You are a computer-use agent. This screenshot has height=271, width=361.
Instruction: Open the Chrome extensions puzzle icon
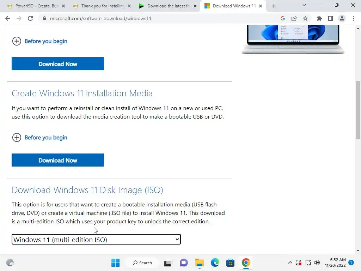click(x=319, y=18)
